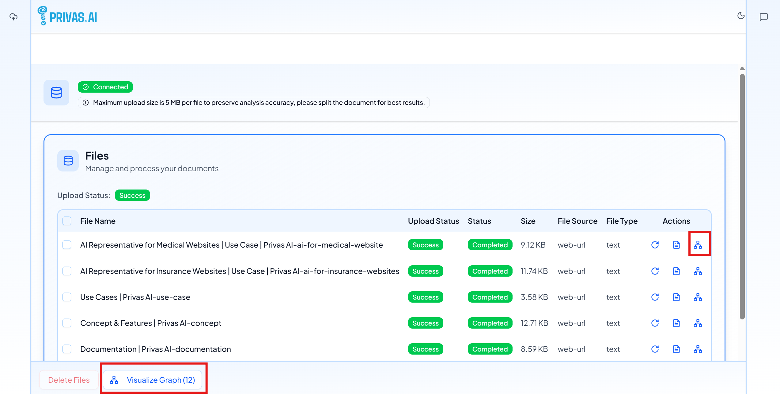This screenshot has height=394, width=780.
Task: Click the Delete Files button
Action: [69, 380]
